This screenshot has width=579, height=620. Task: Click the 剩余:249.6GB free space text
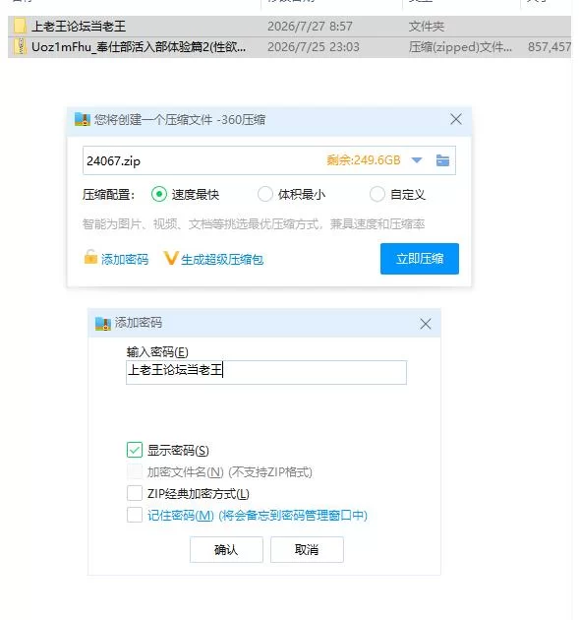click(364, 160)
